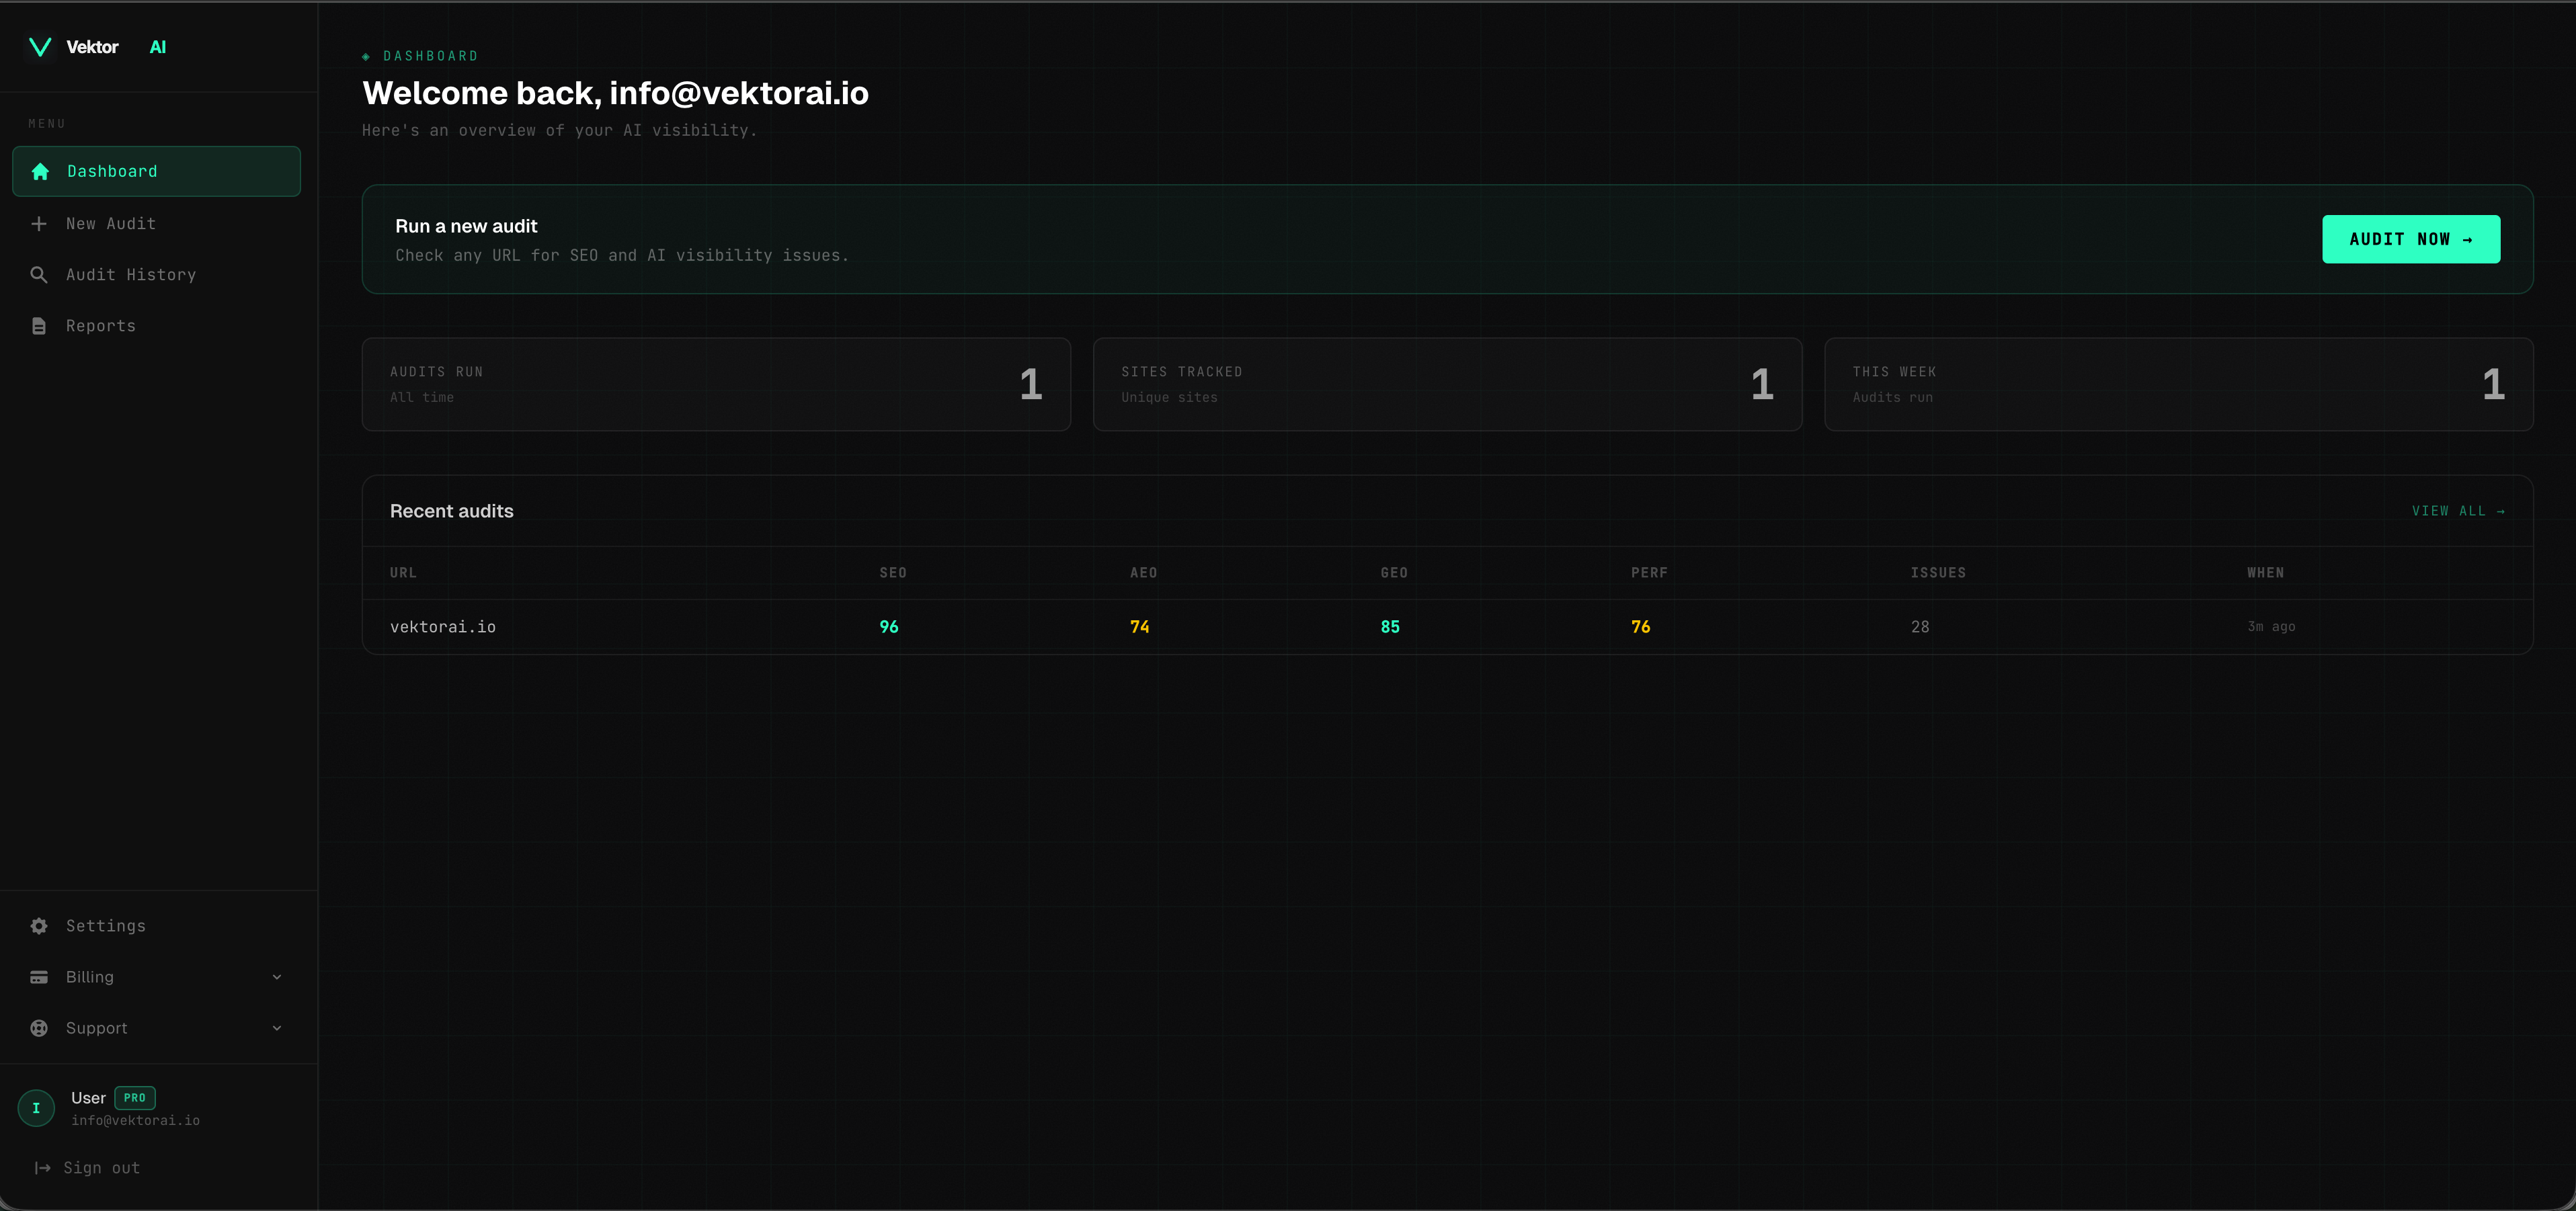Click the Vektor logo mark
Viewport: 2576px width, 1211px height.
[x=40, y=46]
